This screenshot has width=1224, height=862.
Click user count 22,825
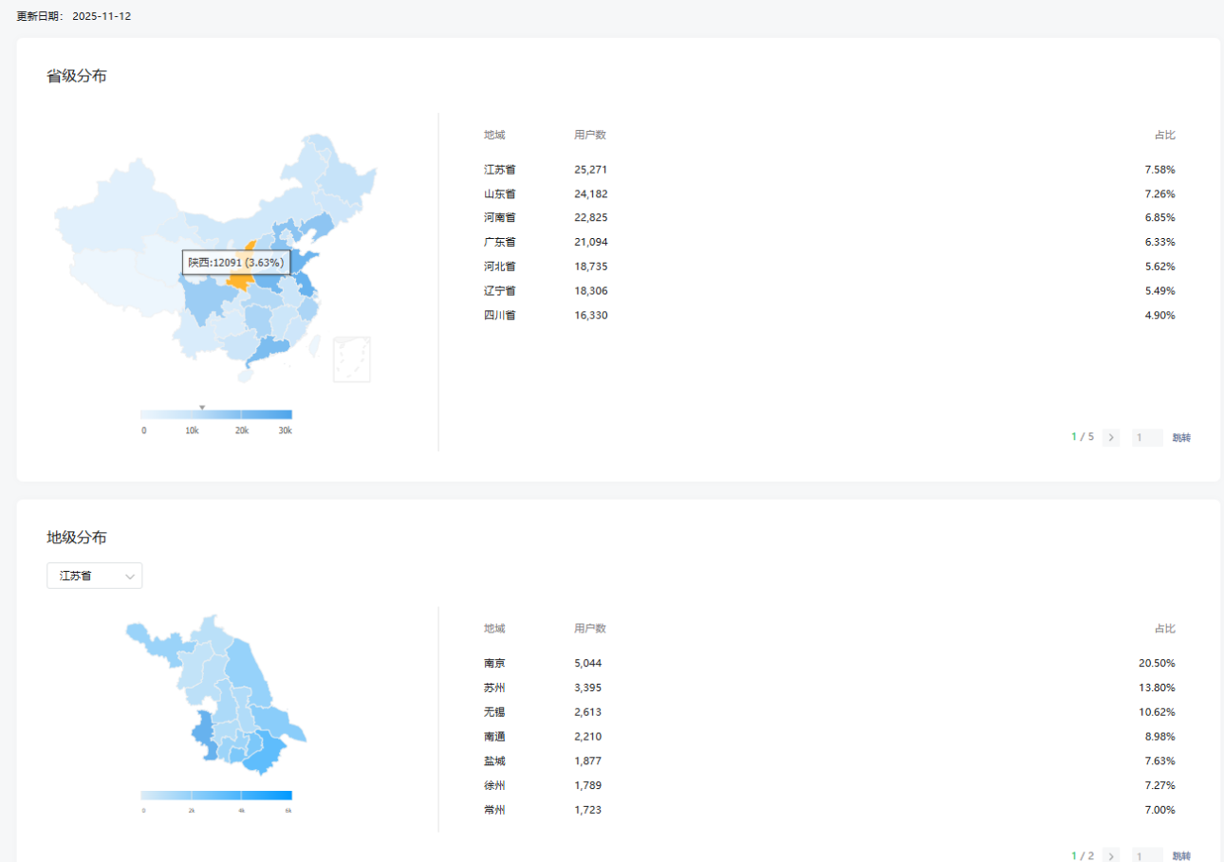(x=590, y=218)
